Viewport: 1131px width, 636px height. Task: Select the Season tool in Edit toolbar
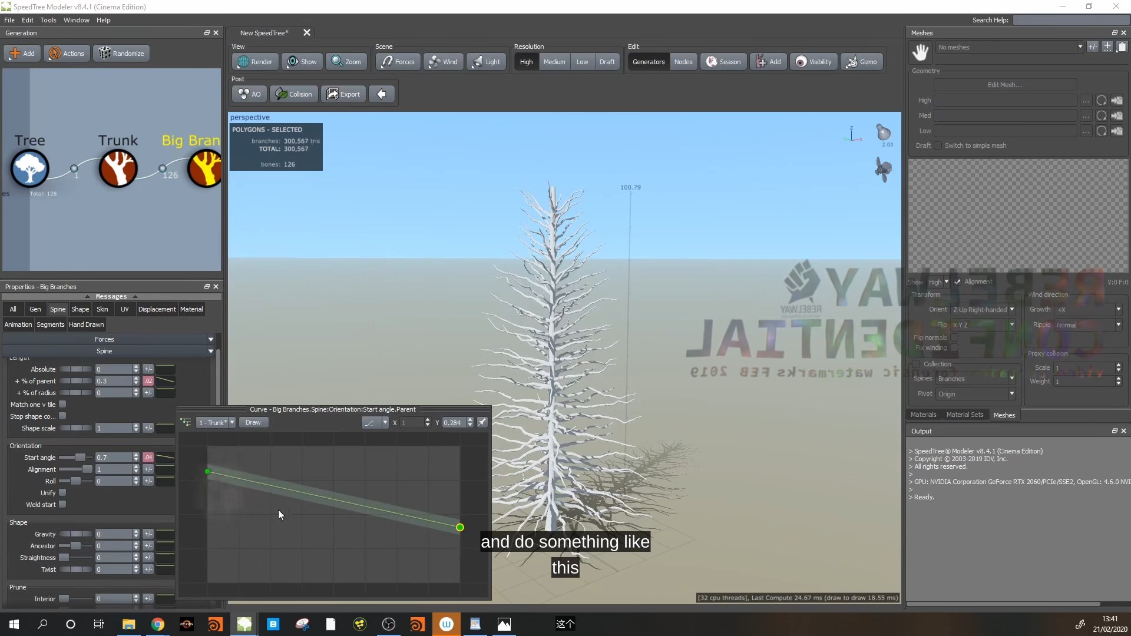[723, 61]
